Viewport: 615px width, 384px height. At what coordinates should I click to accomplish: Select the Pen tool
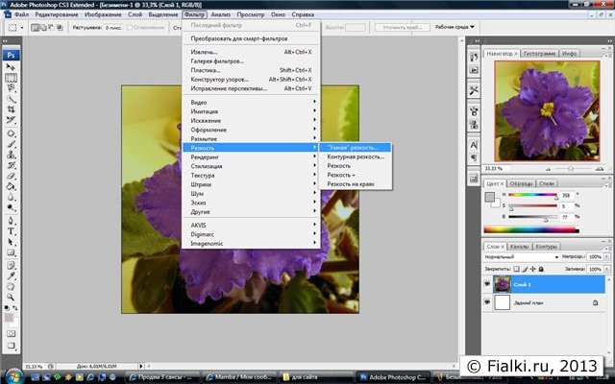(x=11, y=221)
